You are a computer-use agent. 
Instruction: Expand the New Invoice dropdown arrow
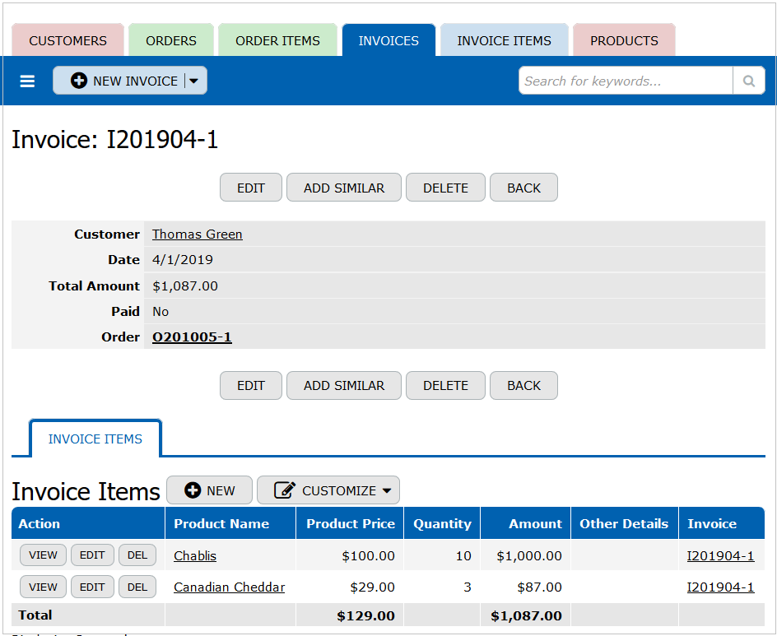click(194, 81)
